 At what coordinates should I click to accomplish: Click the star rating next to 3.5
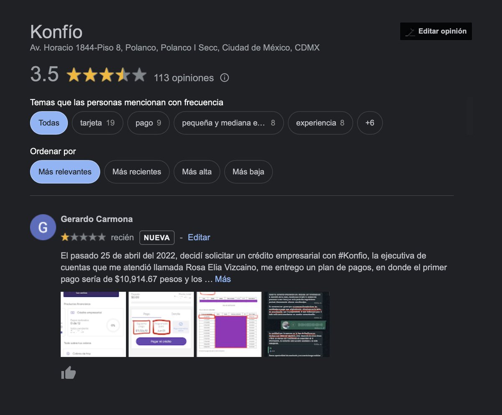(106, 76)
